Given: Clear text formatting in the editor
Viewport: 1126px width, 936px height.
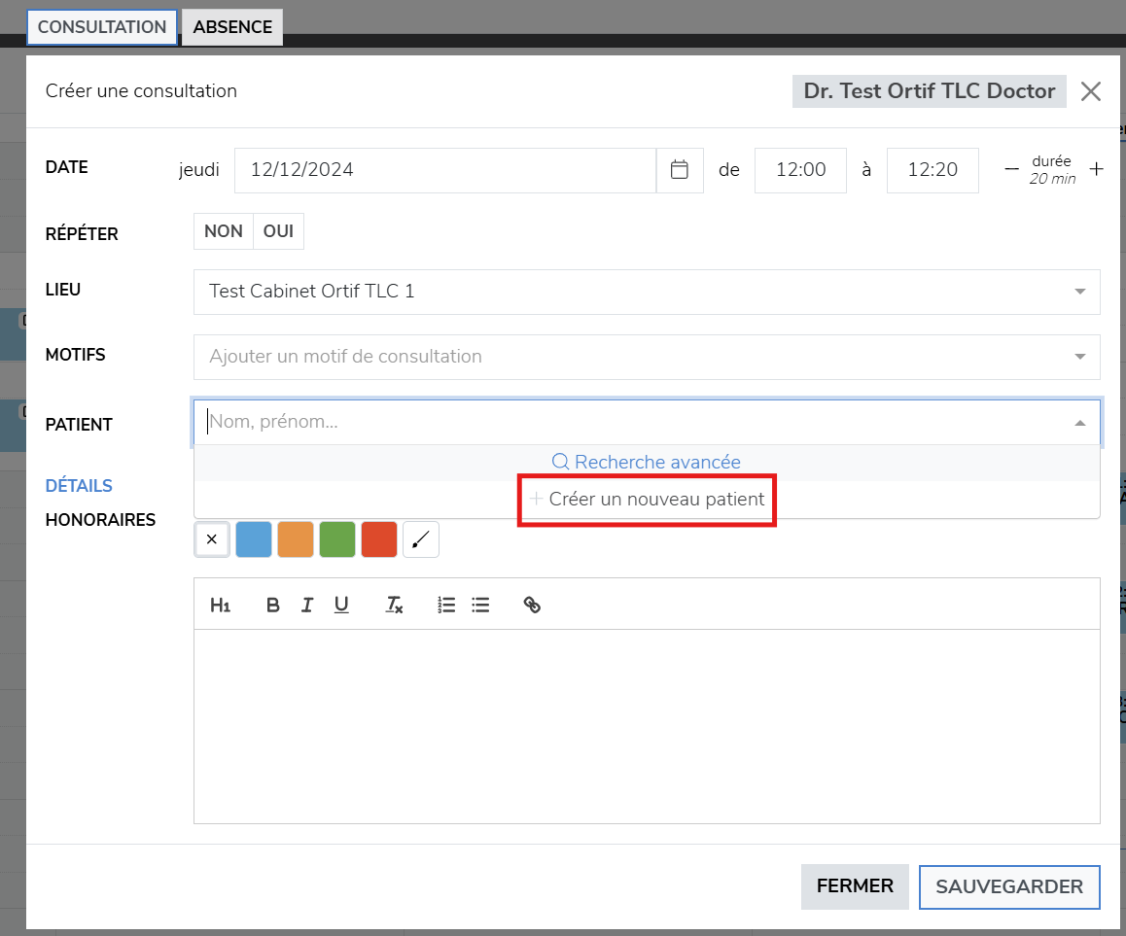Looking at the screenshot, I should [x=394, y=606].
